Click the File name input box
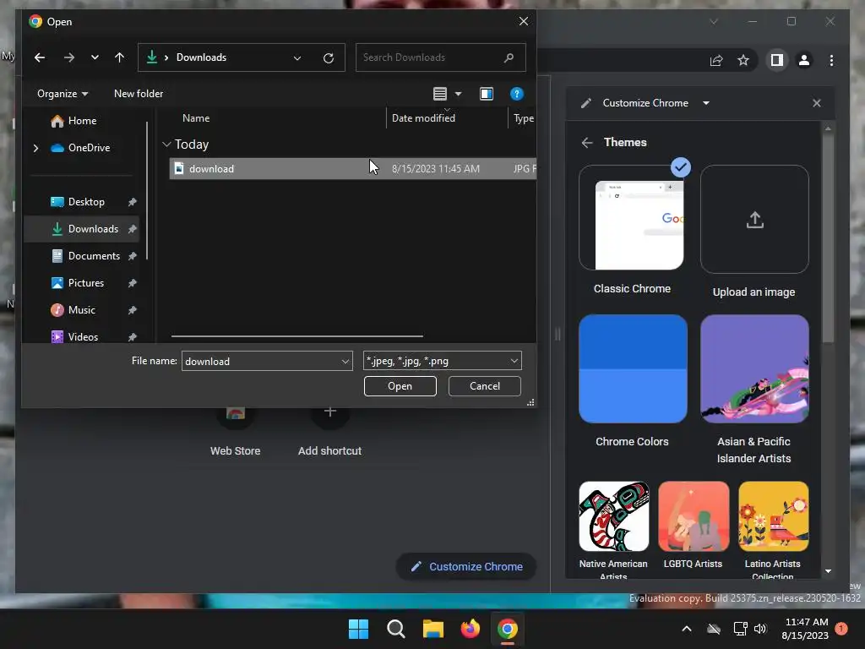 coord(260,362)
